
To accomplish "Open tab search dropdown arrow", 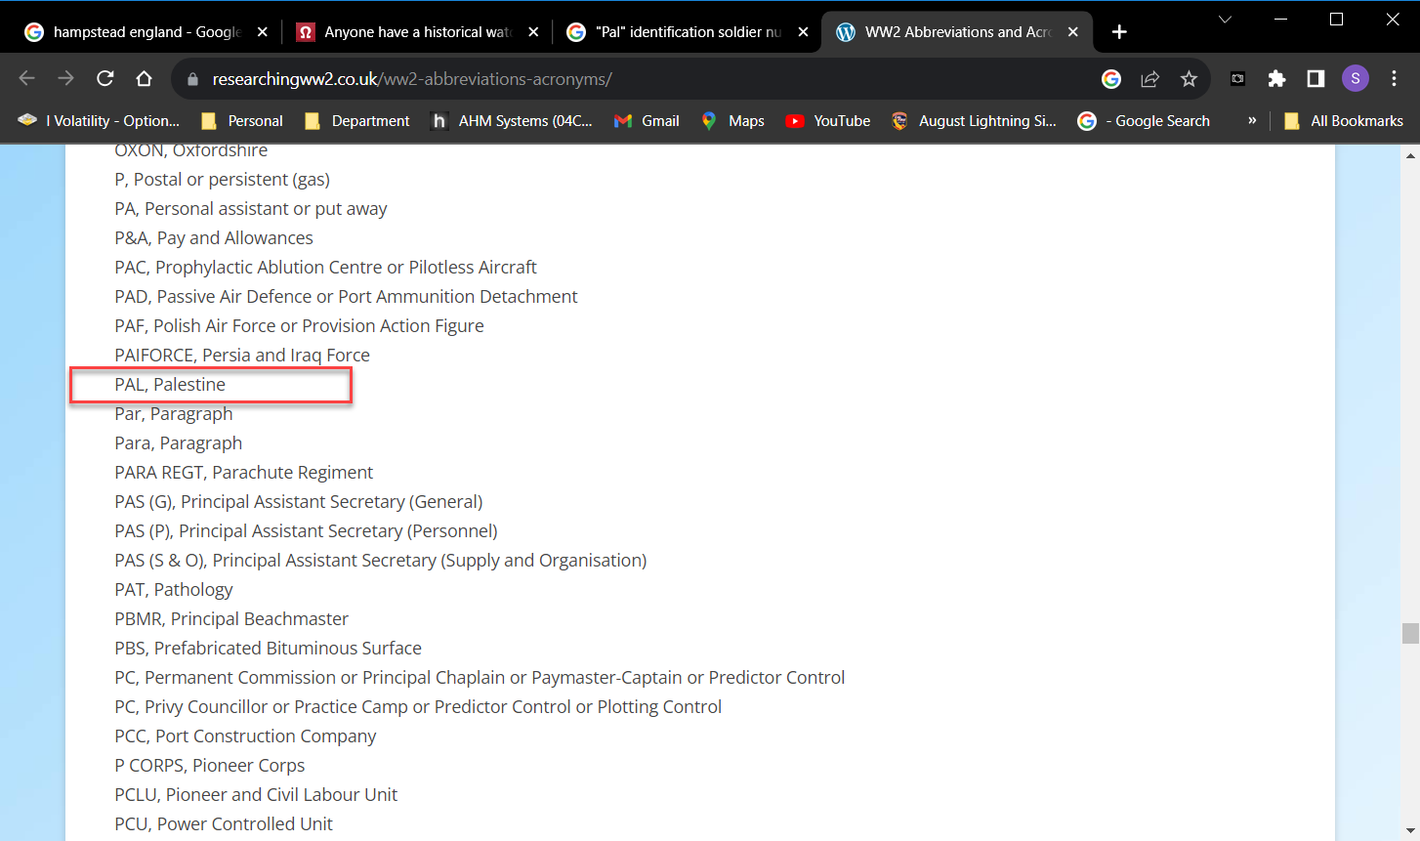I will pyautogui.click(x=1225, y=20).
